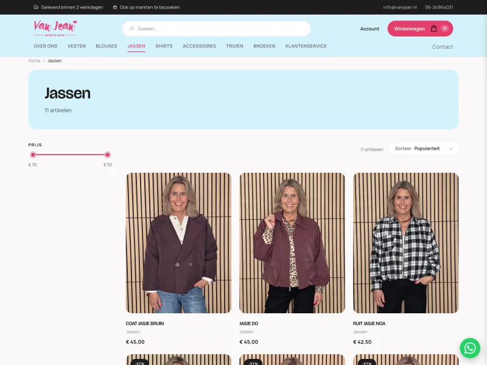Image resolution: width=487 pixels, height=365 pixels.
Task: Open the Broeken category
Action: [x=264, y=46]
